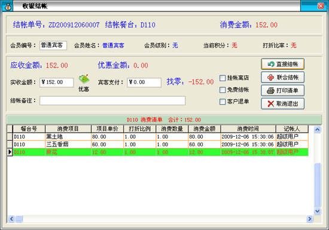Click the 宾客支付 guest payment field
Image resolution: width=329 pixels, height=230 pixels.
pos(144,82)
